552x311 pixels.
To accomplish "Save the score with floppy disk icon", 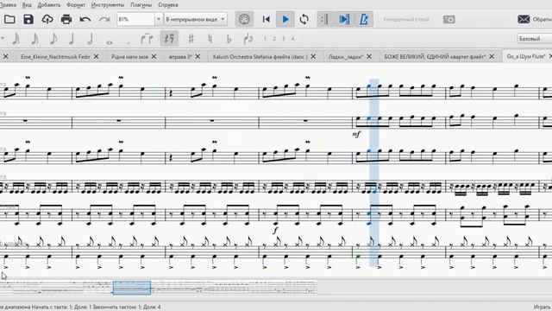I will 28,19.
